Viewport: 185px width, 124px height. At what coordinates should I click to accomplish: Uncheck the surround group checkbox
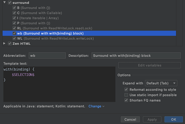[x=10, y=3]
